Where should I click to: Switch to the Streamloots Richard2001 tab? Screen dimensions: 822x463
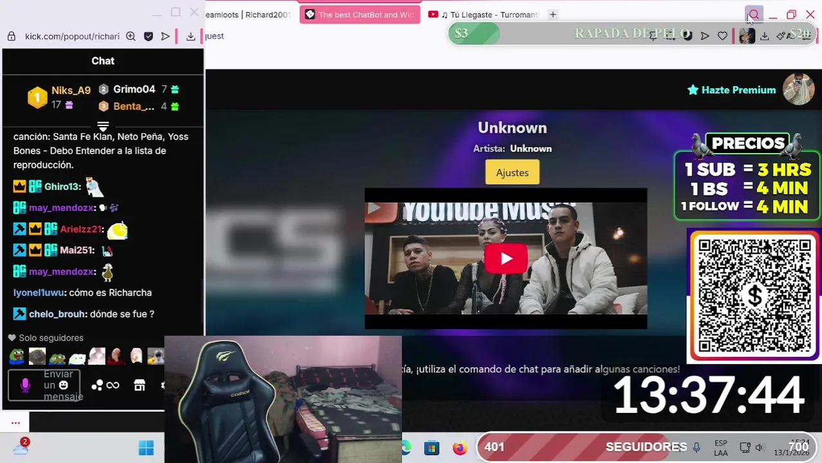tap(248, 15)
